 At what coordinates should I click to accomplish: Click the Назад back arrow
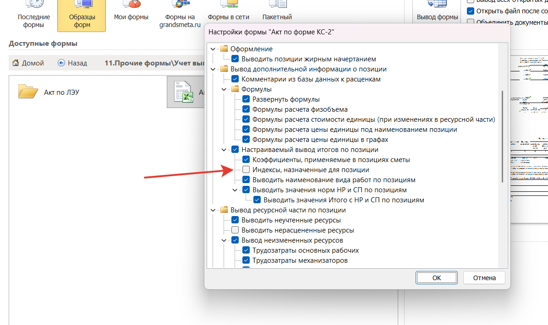(61, 63)
